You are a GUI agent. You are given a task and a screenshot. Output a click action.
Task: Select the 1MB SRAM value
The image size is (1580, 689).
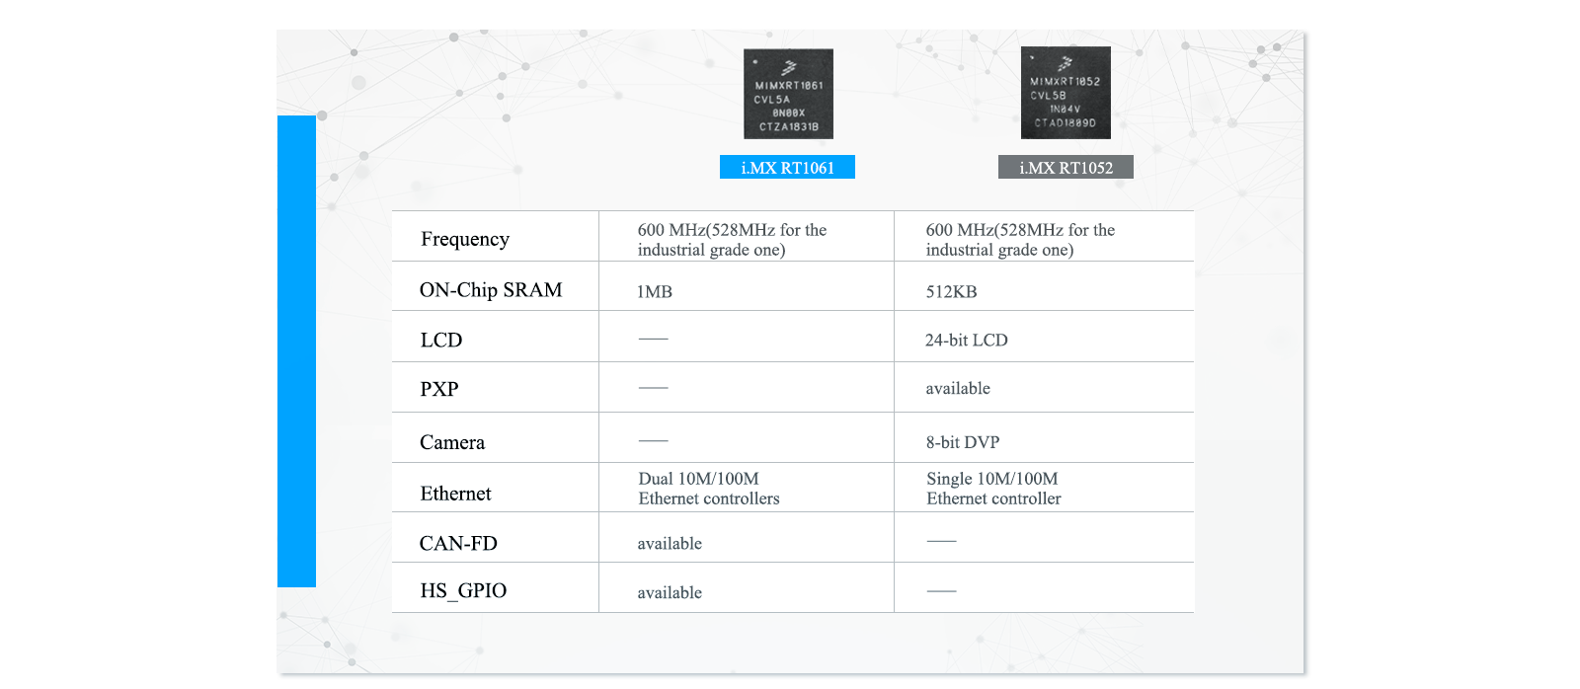(655, 291)
